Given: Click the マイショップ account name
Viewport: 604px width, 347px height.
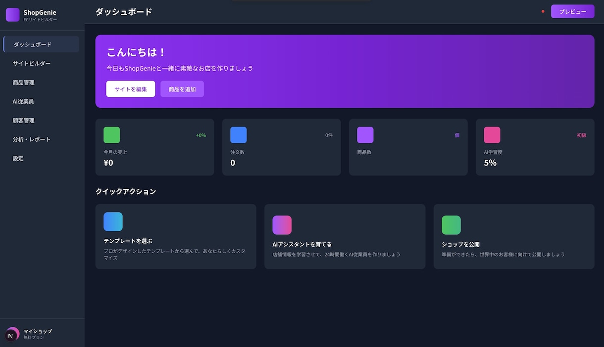Looking at the screenshot, I should pyautogui.click(x=38, y=331).
